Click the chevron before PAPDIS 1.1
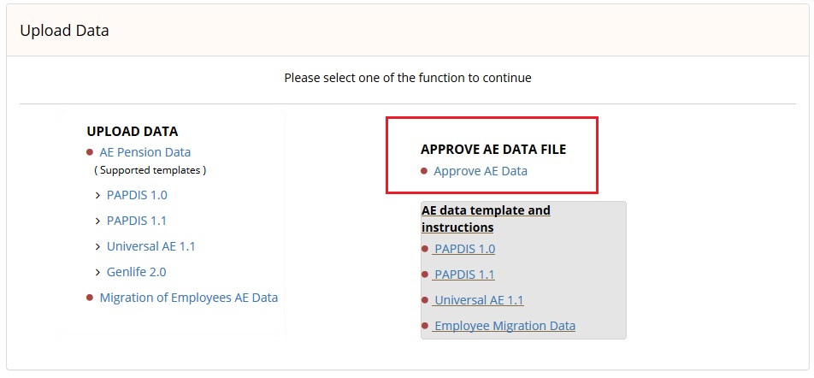Viewport: 814px width, 378px height. tap(97, 221)
